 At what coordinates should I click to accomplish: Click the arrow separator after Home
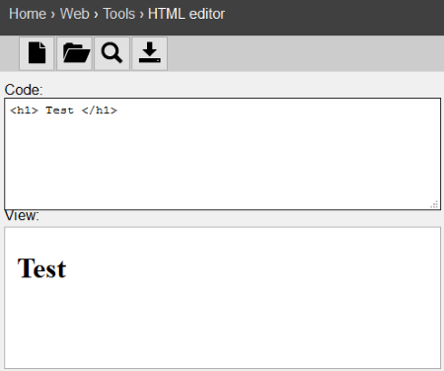tap(53, 15)
